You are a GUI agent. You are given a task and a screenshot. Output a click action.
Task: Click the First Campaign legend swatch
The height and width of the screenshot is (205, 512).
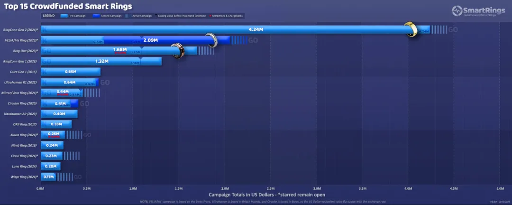click(64, 16)
